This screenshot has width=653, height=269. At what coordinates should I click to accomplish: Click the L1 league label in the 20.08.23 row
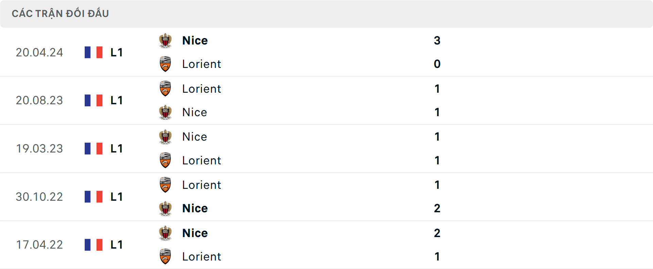[x=116, y=101]
